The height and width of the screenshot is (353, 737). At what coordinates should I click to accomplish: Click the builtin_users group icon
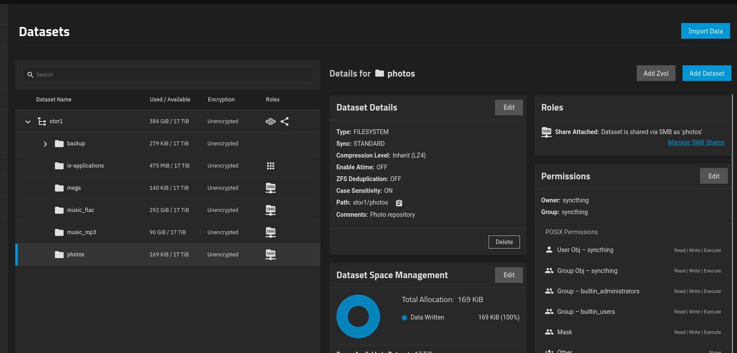pos(549,311)
